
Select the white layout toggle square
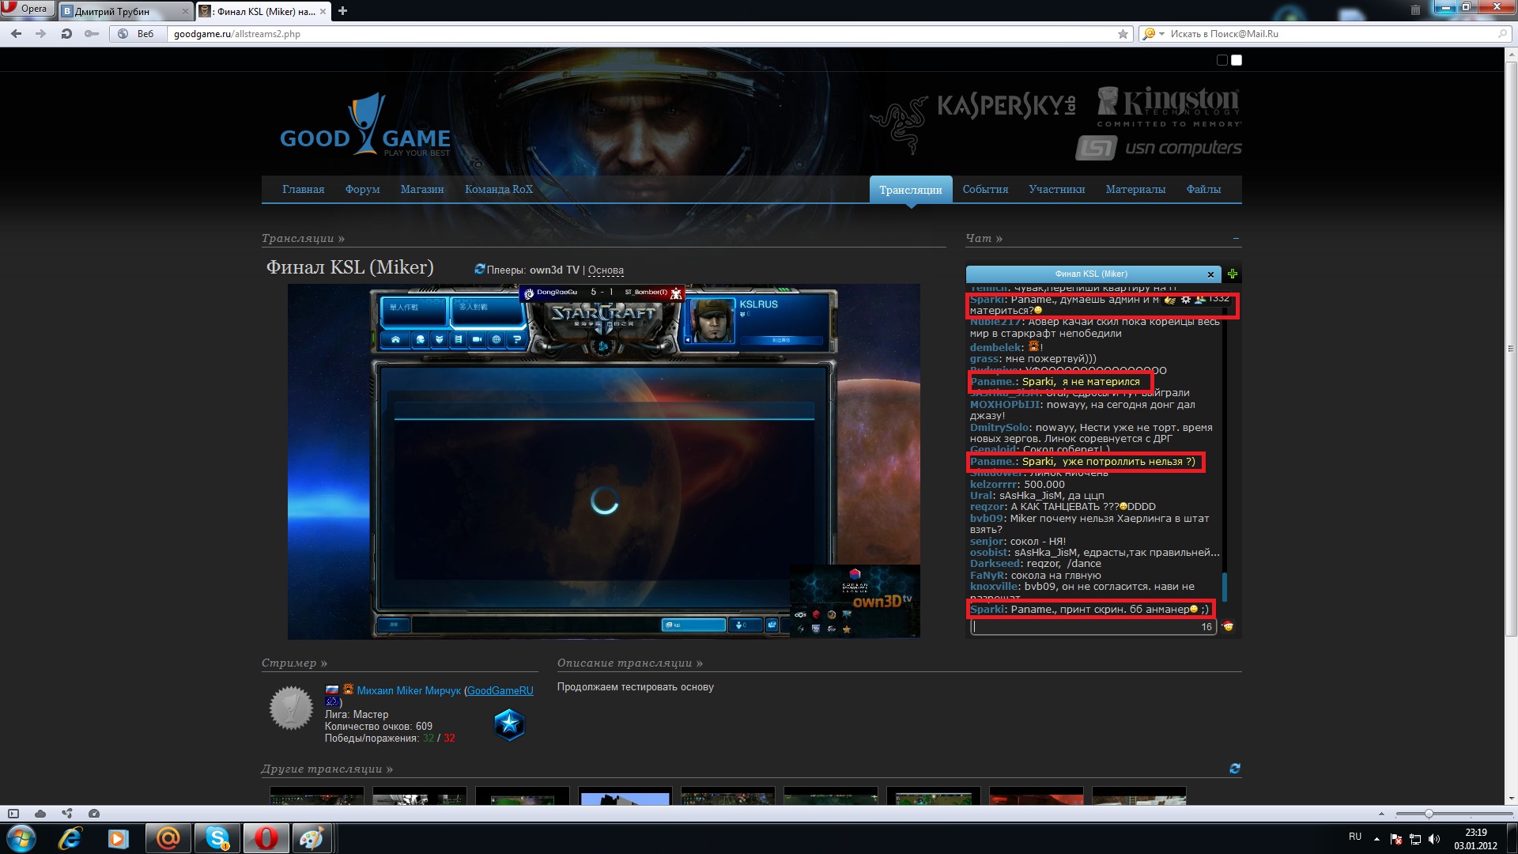click(1237, 60)
